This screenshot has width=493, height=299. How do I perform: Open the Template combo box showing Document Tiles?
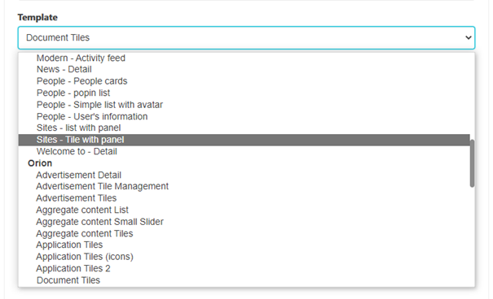(246, 37)
